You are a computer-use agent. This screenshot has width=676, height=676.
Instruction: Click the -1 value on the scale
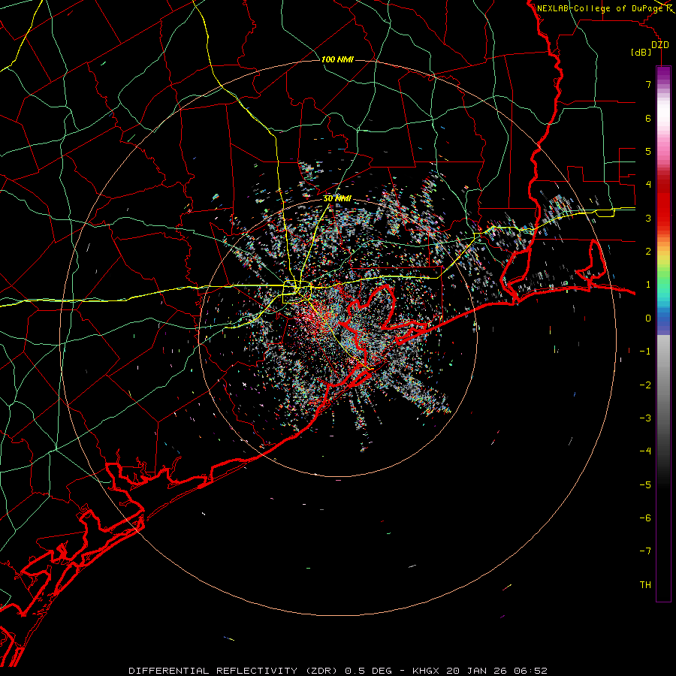click(x=645, y=352)
